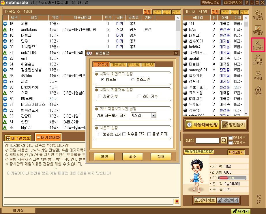This screenshot has height=214, width=266.
Task: Open the 대기실대화 chat tab
Action: coord(48,137)
